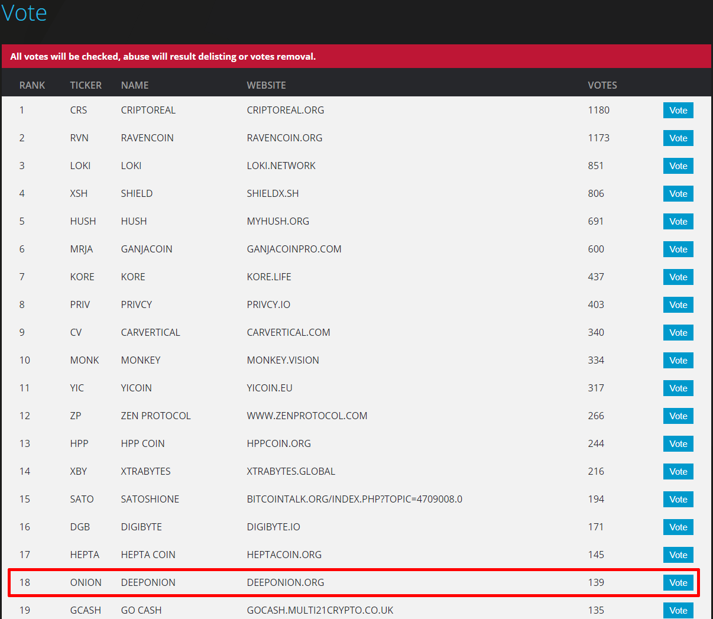Click Vote in the KORE row
The height and width of the screenshot is (619, 713).
click(x=678, y=277)
